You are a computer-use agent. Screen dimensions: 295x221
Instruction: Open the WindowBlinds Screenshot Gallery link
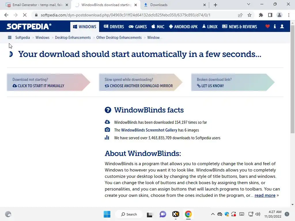tap(149, 130)
